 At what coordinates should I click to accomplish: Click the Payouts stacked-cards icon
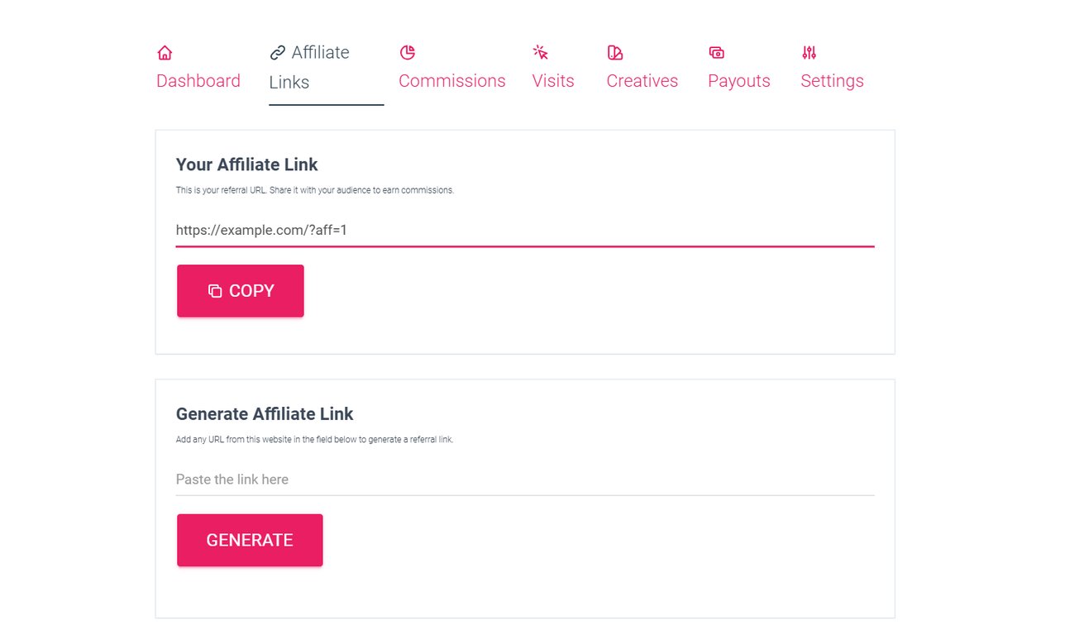[715, 51]
